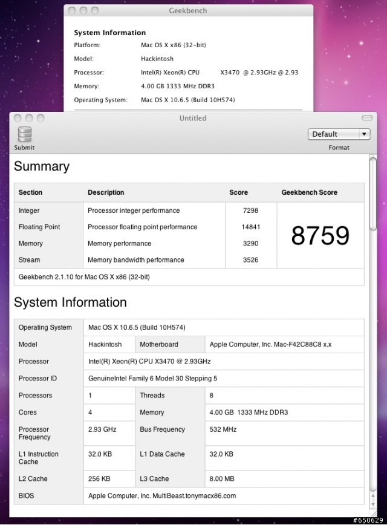Click the close button of the Geekbench window

pos(71,10)
